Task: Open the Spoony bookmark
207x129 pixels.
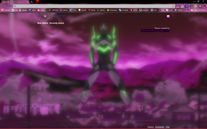Action: pos(101,10)
